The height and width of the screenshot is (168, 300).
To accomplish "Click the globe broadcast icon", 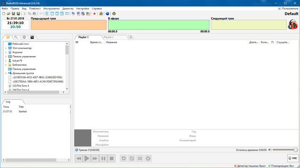I will [x=107, y=14].
